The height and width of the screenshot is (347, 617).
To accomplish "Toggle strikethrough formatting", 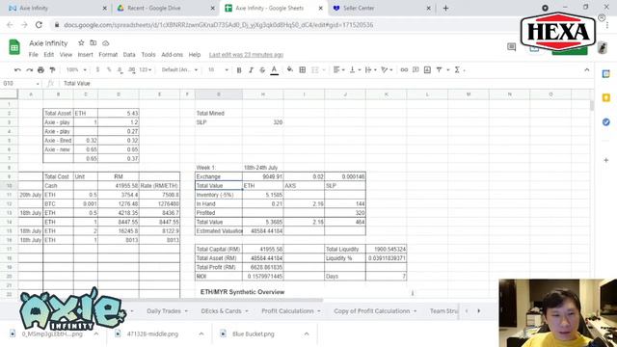I will click(262, 70).
